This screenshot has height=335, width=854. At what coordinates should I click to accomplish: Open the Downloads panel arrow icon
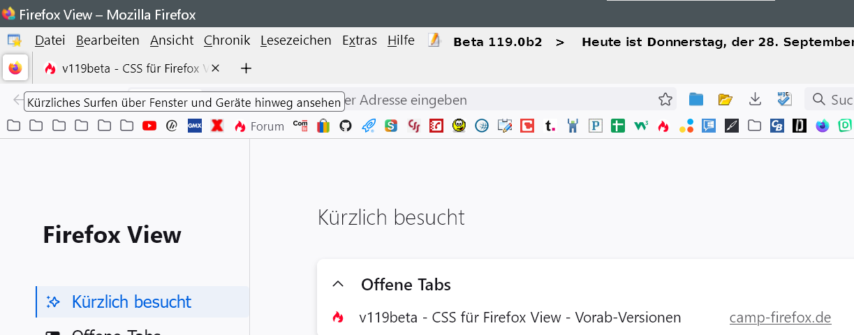click(x=755, y=100)
